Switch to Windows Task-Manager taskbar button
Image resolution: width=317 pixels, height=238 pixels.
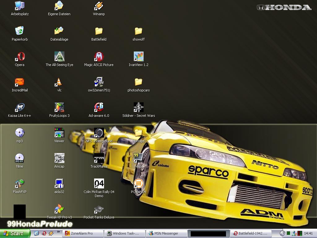[125, 233]
